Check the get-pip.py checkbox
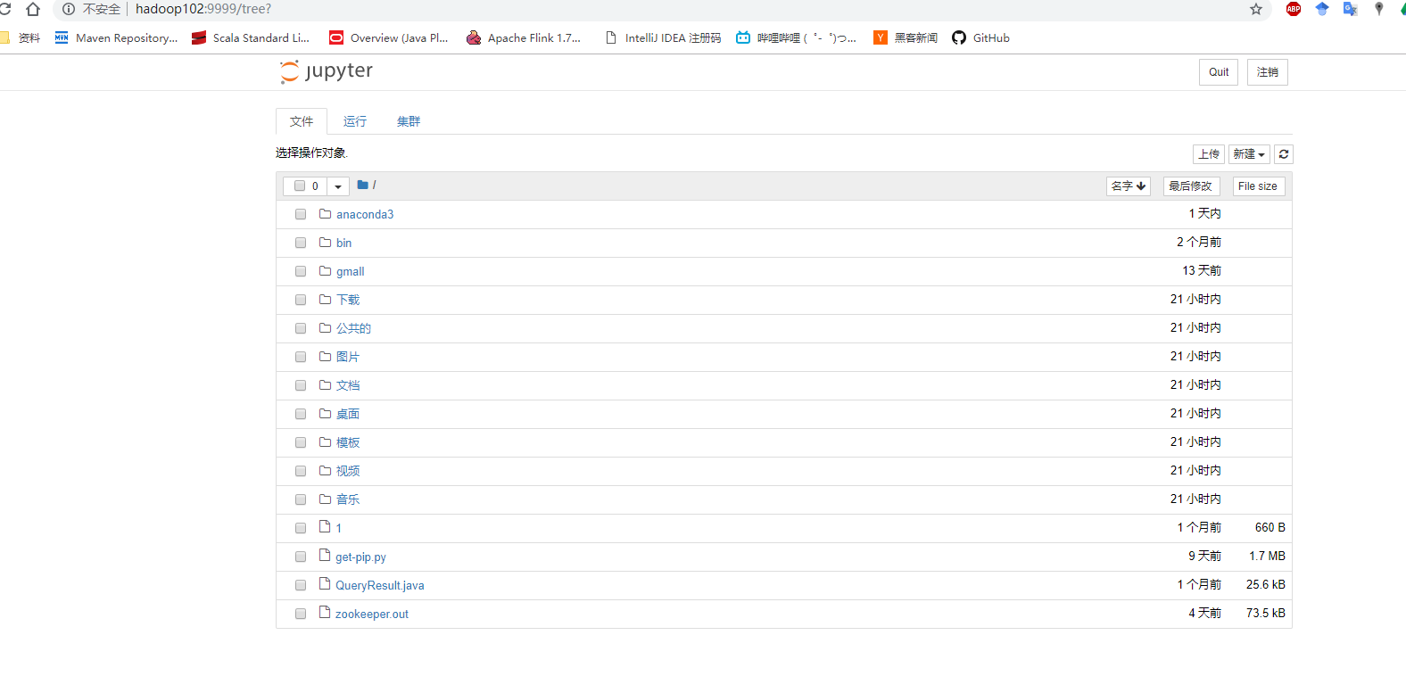The height and width of the screenshot is (693, 1406). pos(301,557)
